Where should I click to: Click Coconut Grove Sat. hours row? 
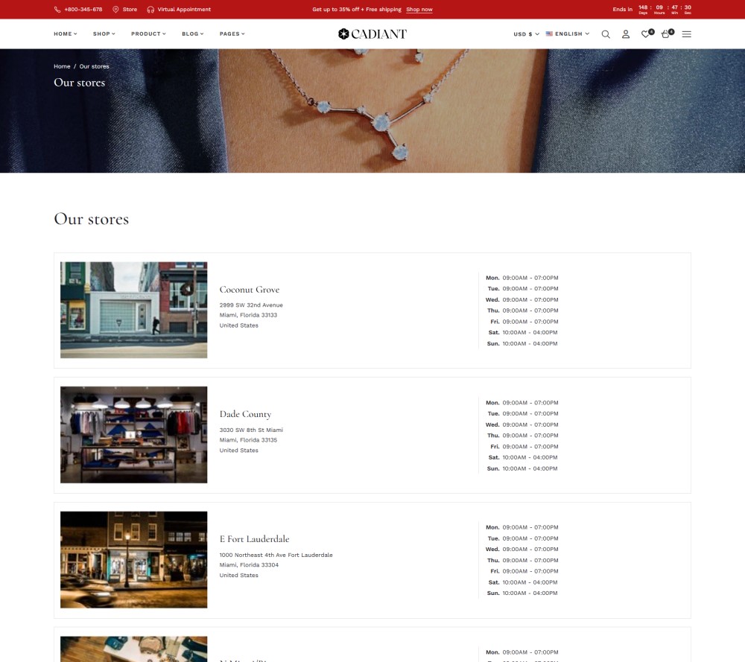523,332
